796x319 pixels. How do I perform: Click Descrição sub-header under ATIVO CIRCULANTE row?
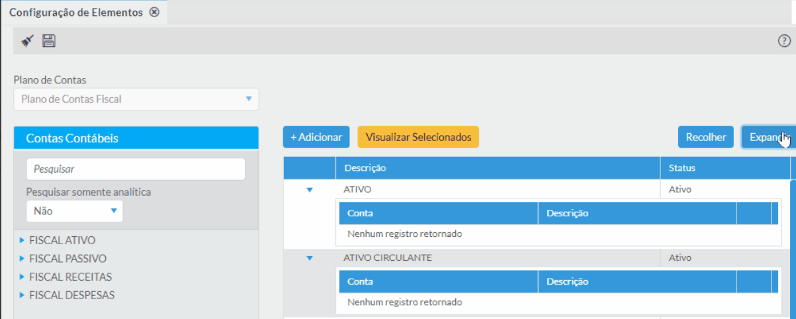[637, 281]
